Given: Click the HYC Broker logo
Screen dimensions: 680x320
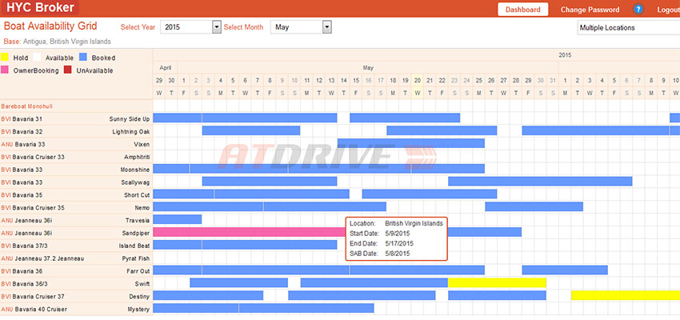Looking at the screenshot, I should pos(40,7).
